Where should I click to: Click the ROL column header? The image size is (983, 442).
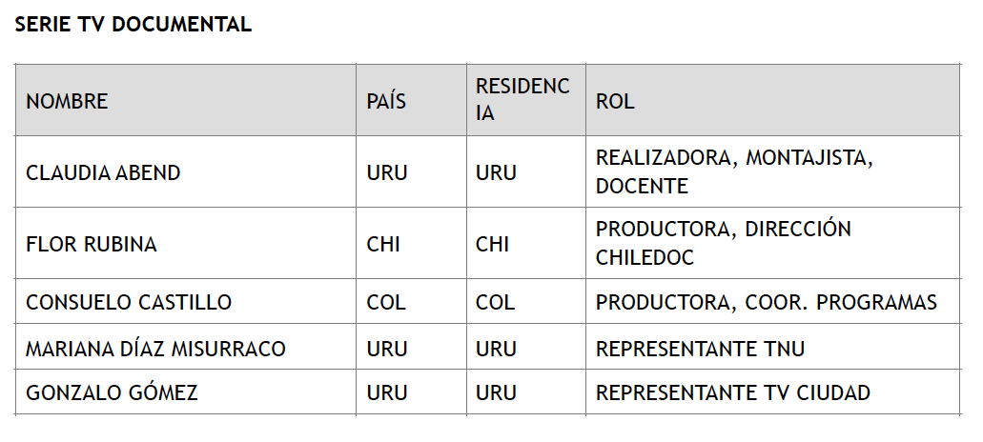pyautogui.click(x=772, y=100)
